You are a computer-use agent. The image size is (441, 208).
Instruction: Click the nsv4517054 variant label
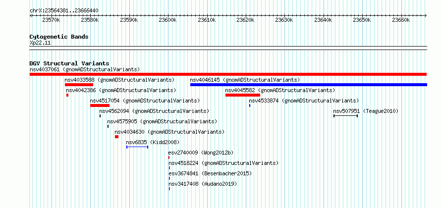click(145, 101)
